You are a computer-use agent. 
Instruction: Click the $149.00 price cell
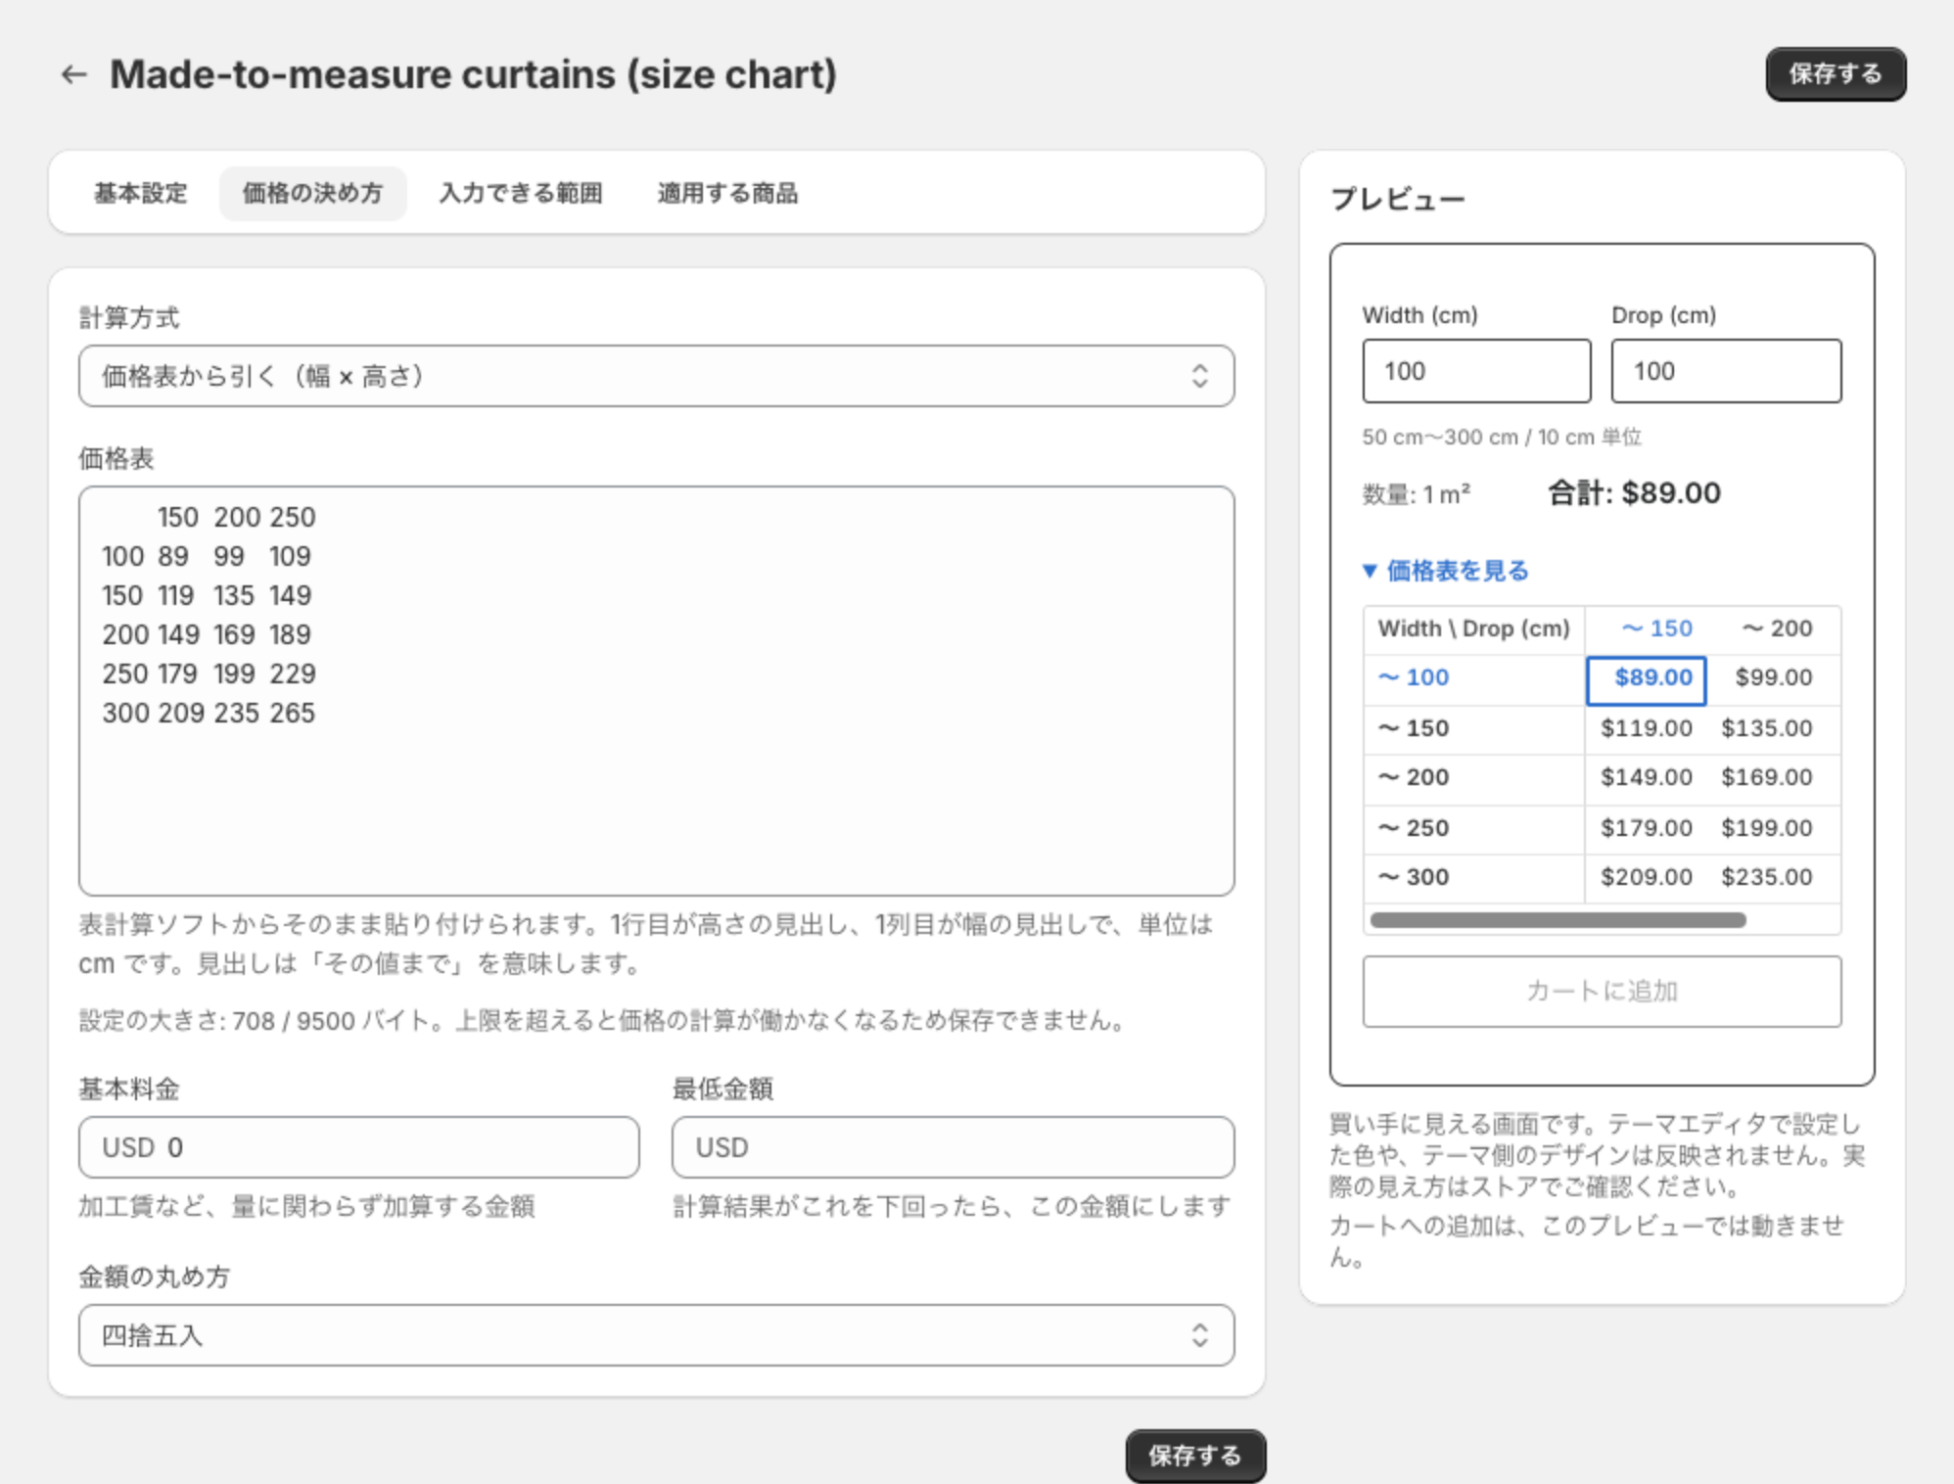coord(1647,777)
